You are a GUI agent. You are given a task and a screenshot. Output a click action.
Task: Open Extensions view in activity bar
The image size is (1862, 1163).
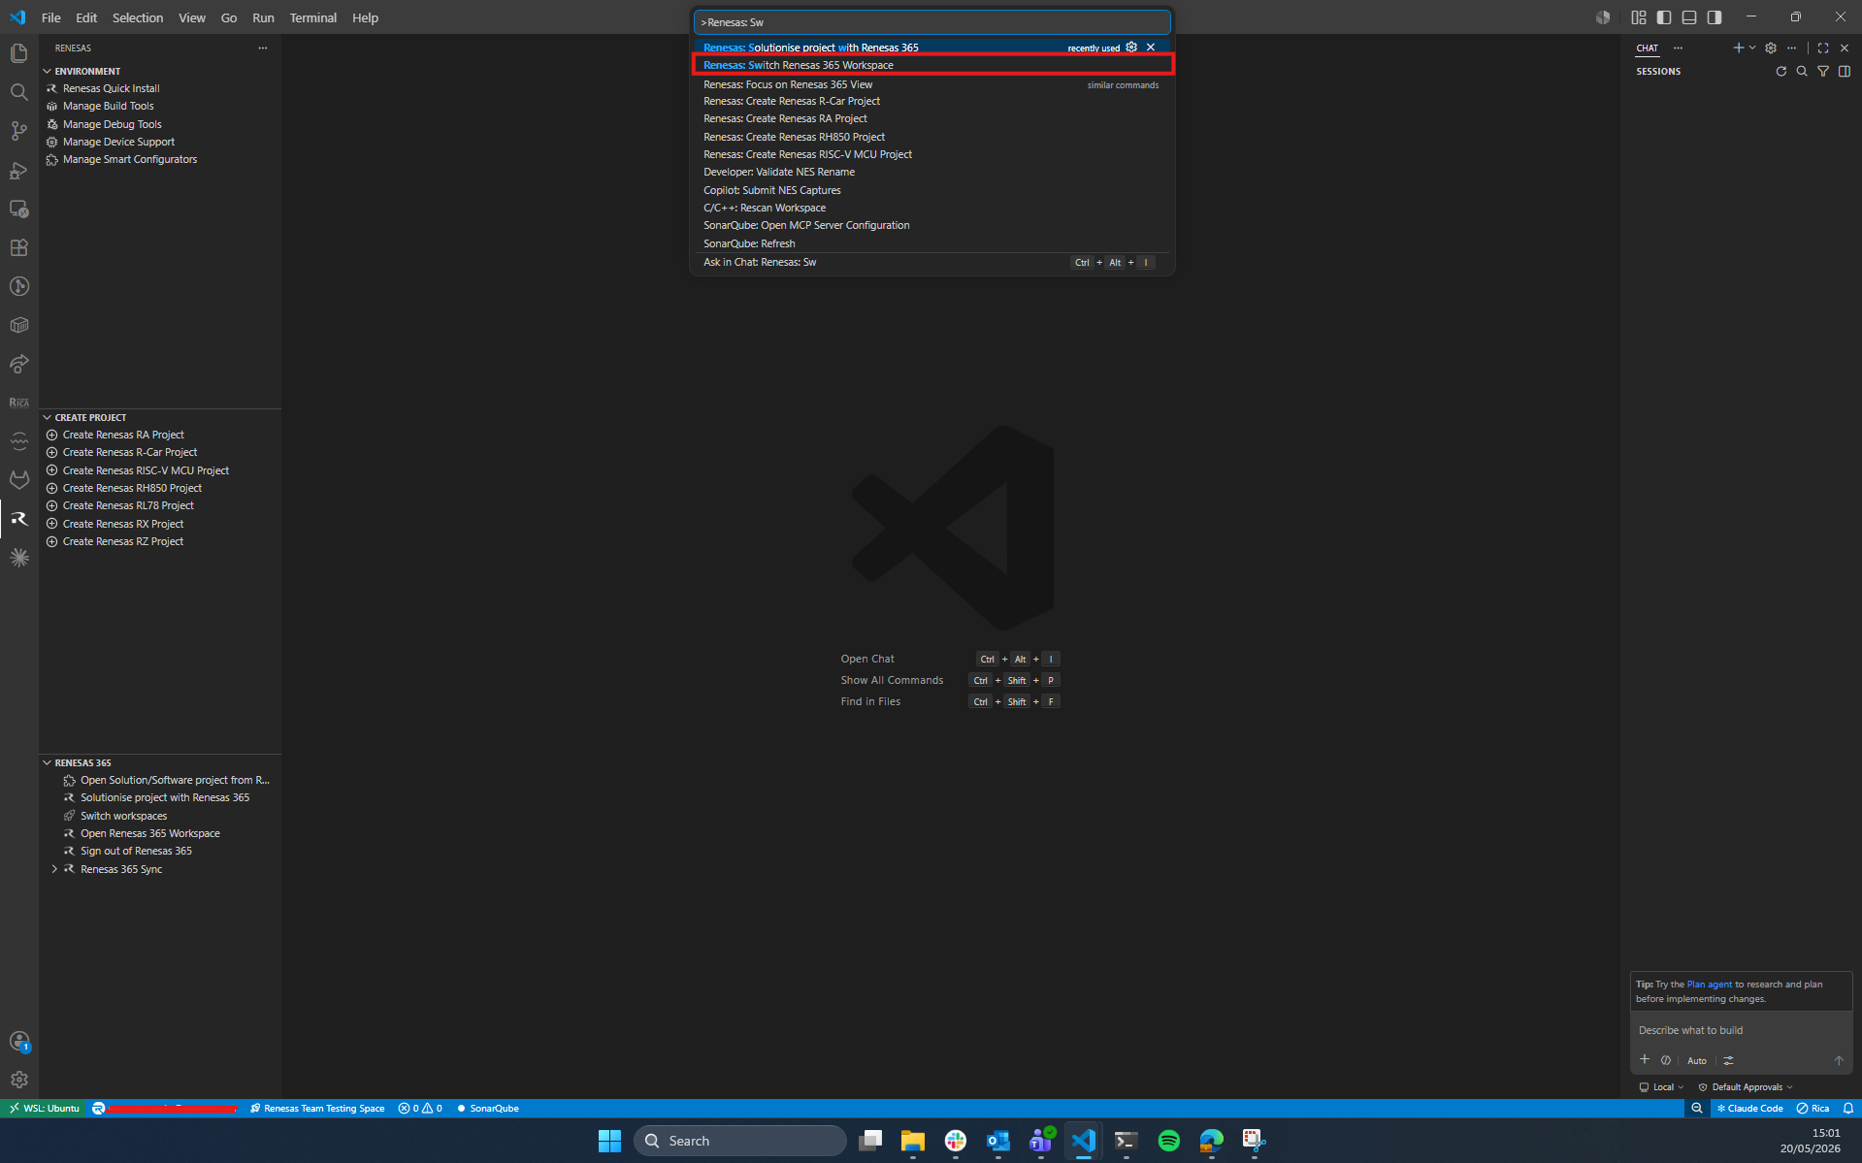[x=18, y=247]
